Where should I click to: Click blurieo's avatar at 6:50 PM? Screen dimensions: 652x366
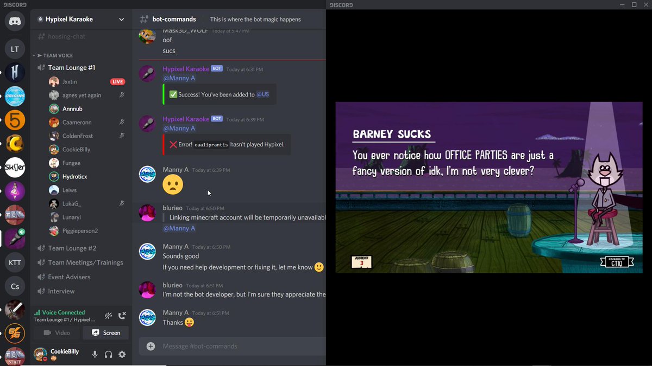click(148, 213)
